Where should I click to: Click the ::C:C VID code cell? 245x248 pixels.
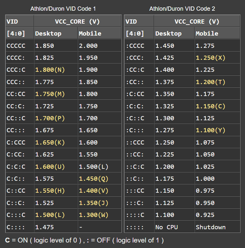(x=139, y=167)
